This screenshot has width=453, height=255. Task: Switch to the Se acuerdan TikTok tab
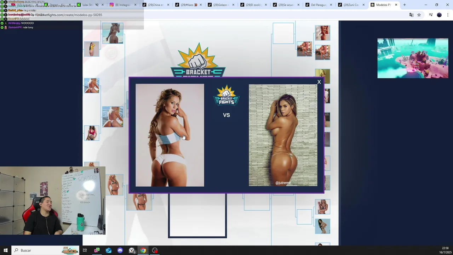click(x=285, y=5)
